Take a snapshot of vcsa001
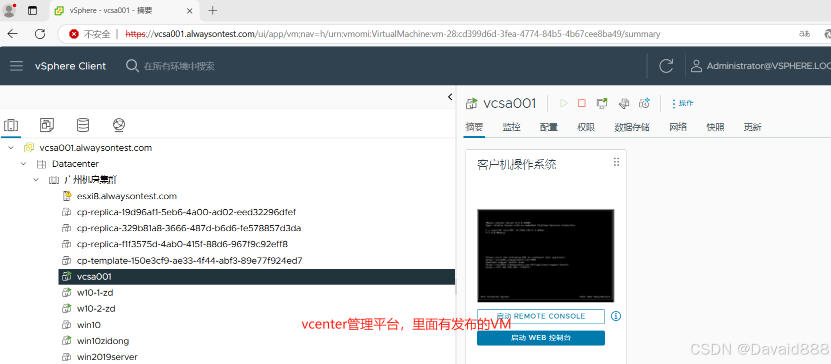831x364 pixels. tap(644, 103)
